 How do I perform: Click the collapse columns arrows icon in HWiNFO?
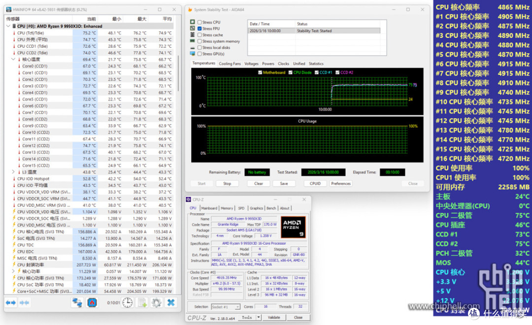[x=24, y=303]
